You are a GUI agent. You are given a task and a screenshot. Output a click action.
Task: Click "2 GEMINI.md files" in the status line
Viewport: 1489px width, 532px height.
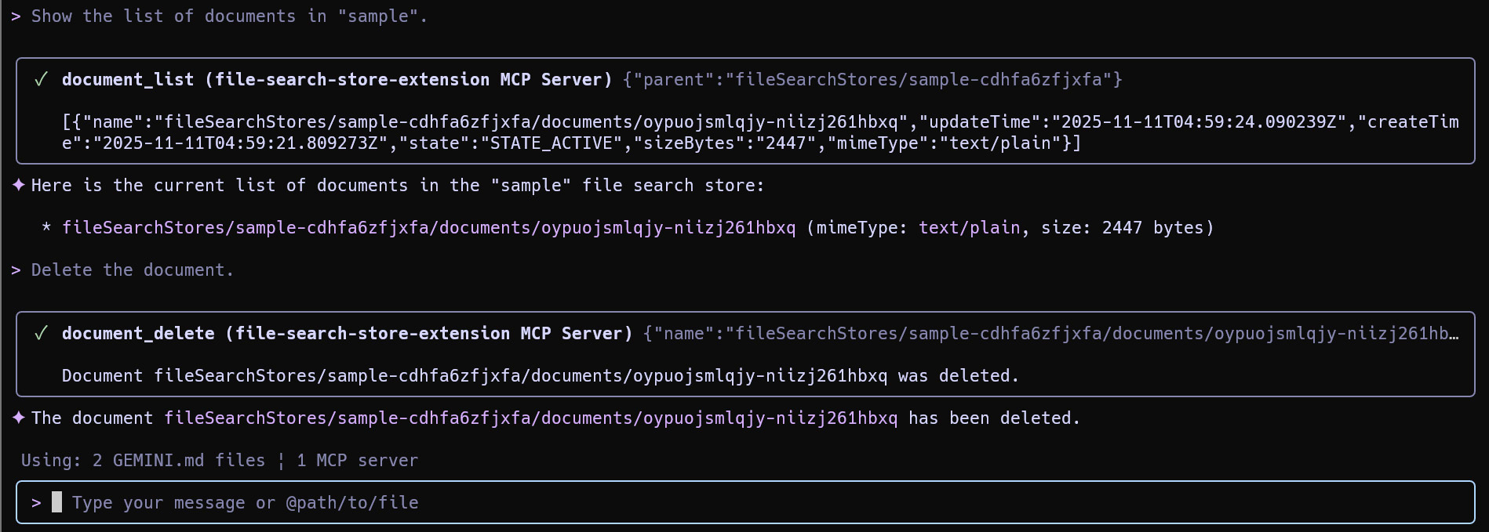pos(178,461)
